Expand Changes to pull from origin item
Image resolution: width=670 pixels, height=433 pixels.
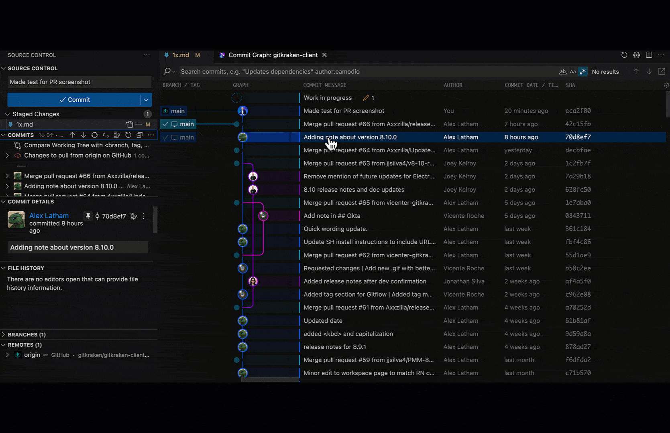point(7,156)
